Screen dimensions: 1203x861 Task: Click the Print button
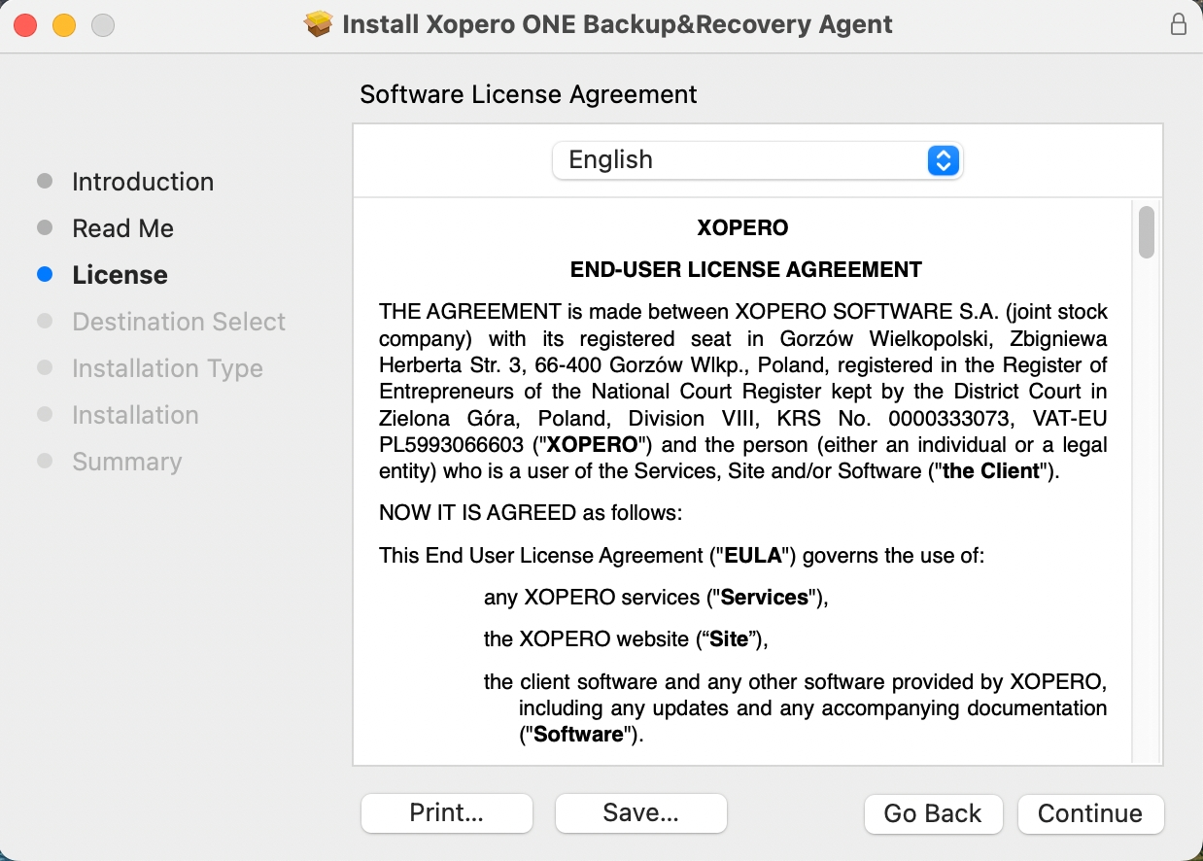point(446,813)
